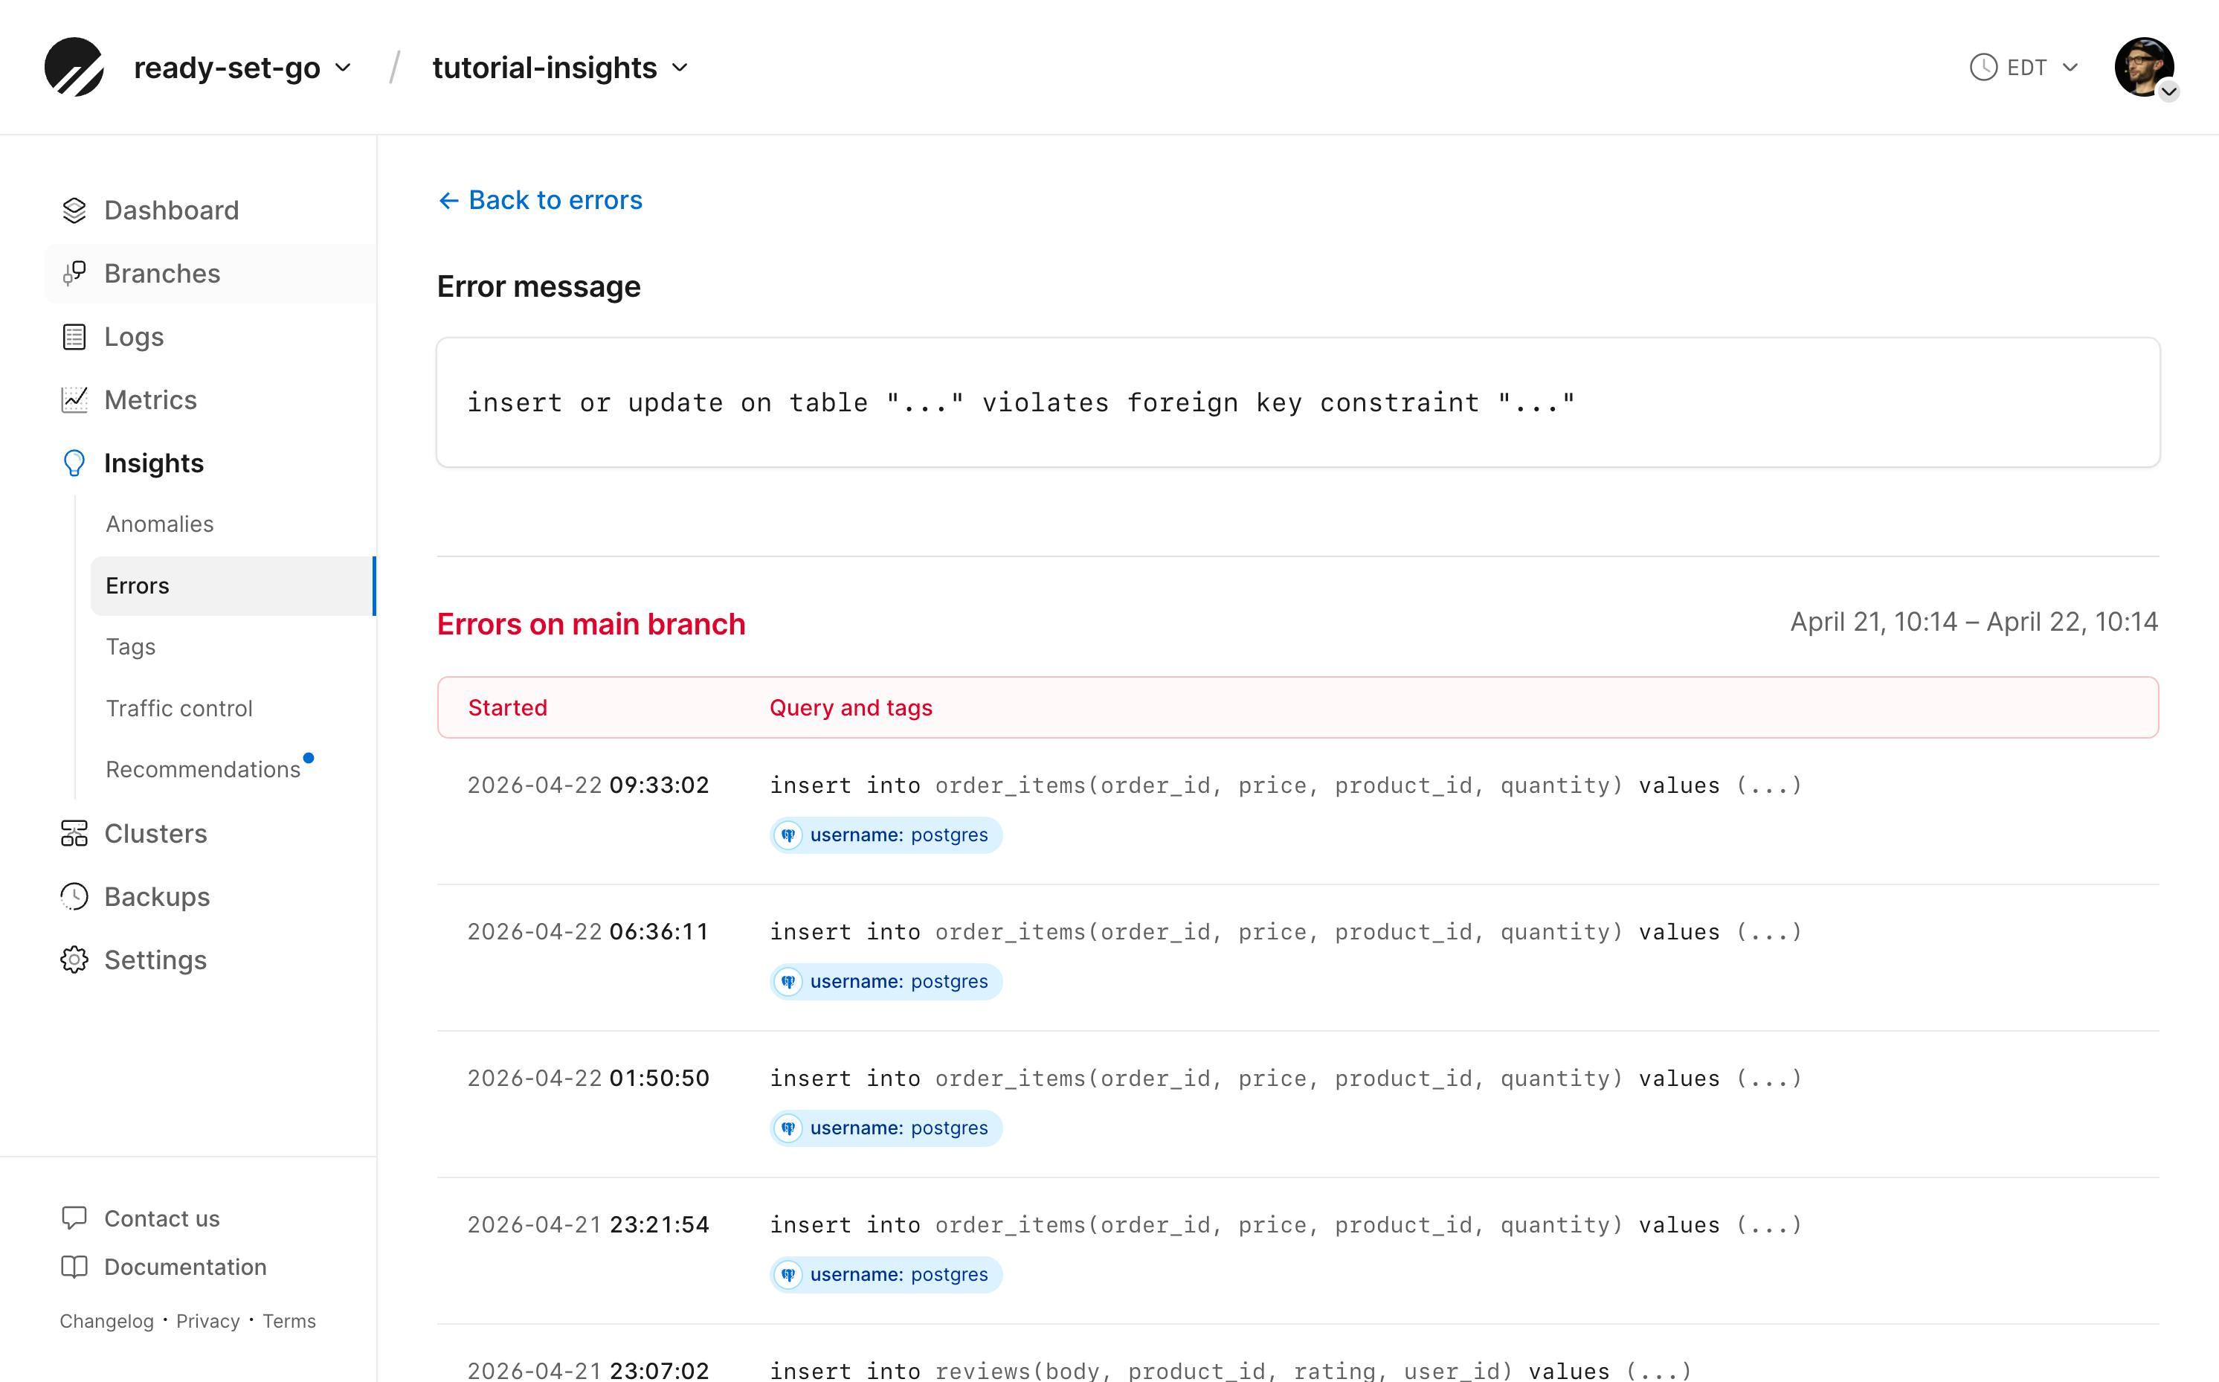2219x1382 pixels.
Task: Click the Contact us chat icon
Action: [74, 1218]
